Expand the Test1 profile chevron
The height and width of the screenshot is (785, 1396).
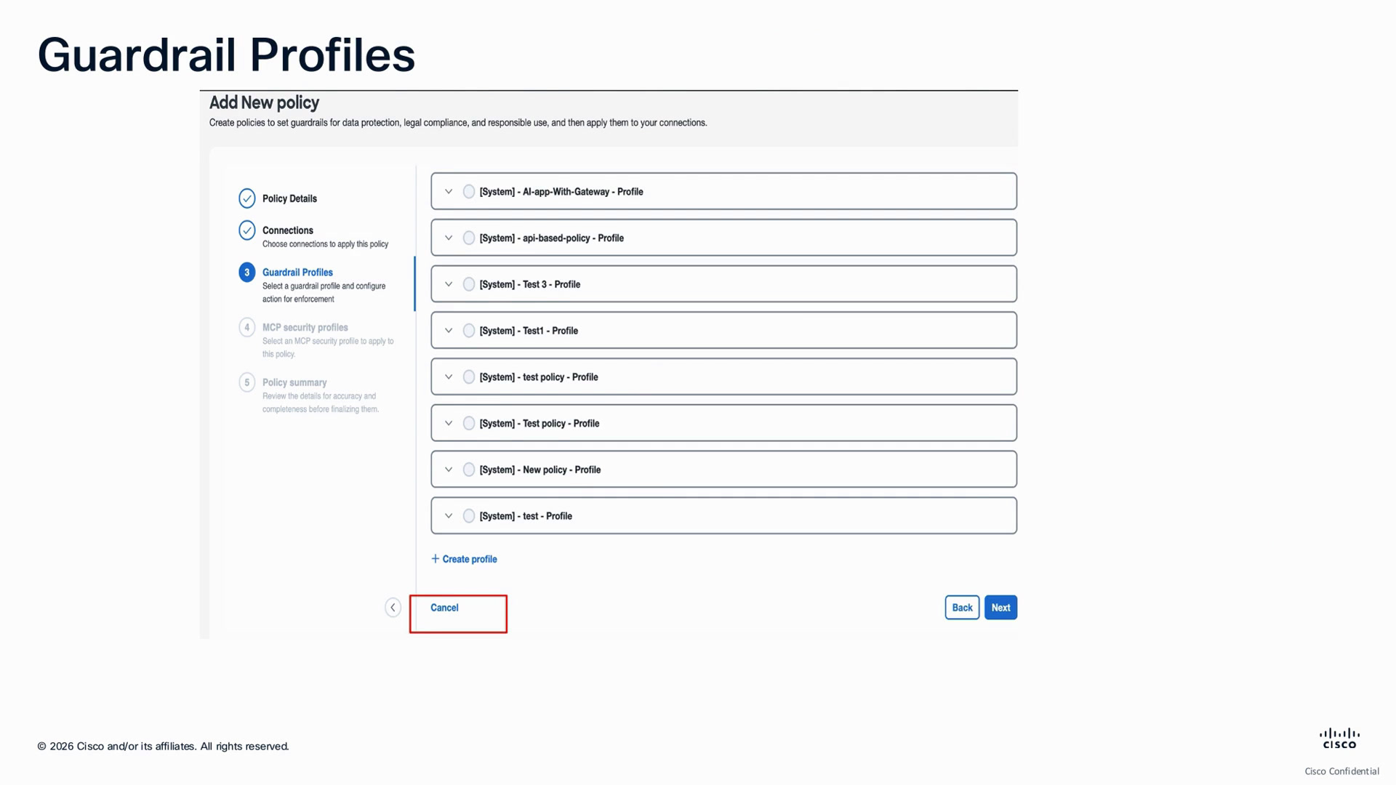[449, 331]
